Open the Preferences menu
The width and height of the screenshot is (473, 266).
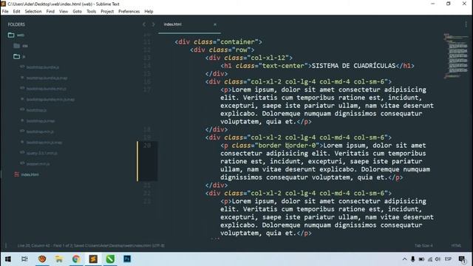pyautogui.click(x=129, y=12)
